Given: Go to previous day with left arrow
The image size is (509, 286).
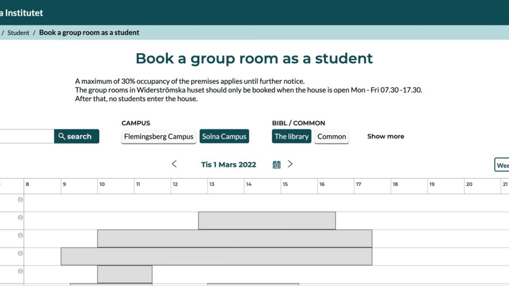Looking at the screenshot, I should (x=174, y=164).
